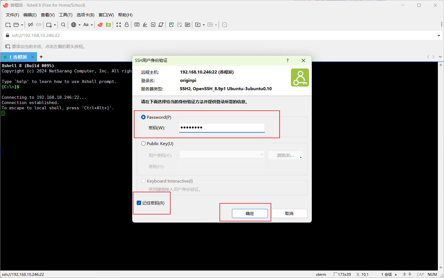
Task: Expand the tab layout dropdown arrow
Action: (216, 25)
